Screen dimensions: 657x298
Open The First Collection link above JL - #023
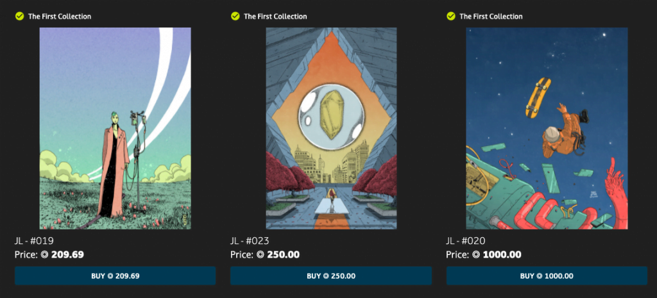[x=275, y=16]
